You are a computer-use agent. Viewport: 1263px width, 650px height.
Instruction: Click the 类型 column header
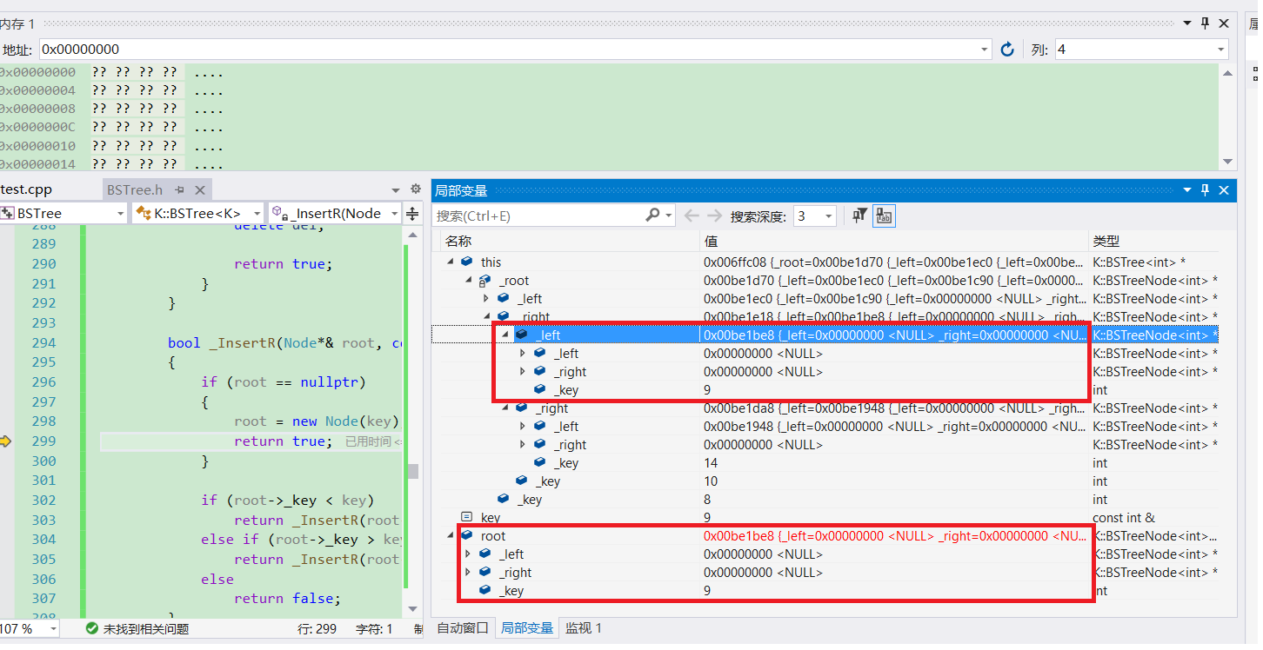1106,241
